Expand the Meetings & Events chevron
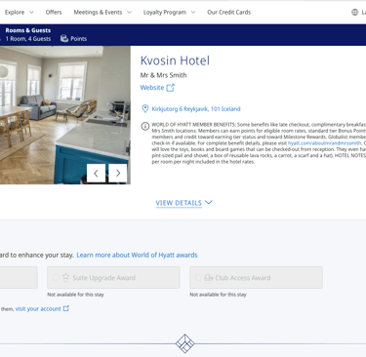366x357 pixels. 129,13
